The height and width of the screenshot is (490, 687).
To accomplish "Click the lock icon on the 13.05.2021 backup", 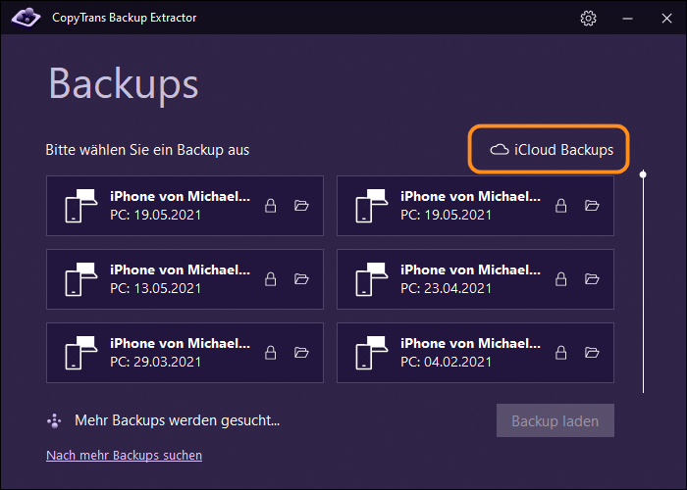I will pyautogui.click(x=271, y=279).
